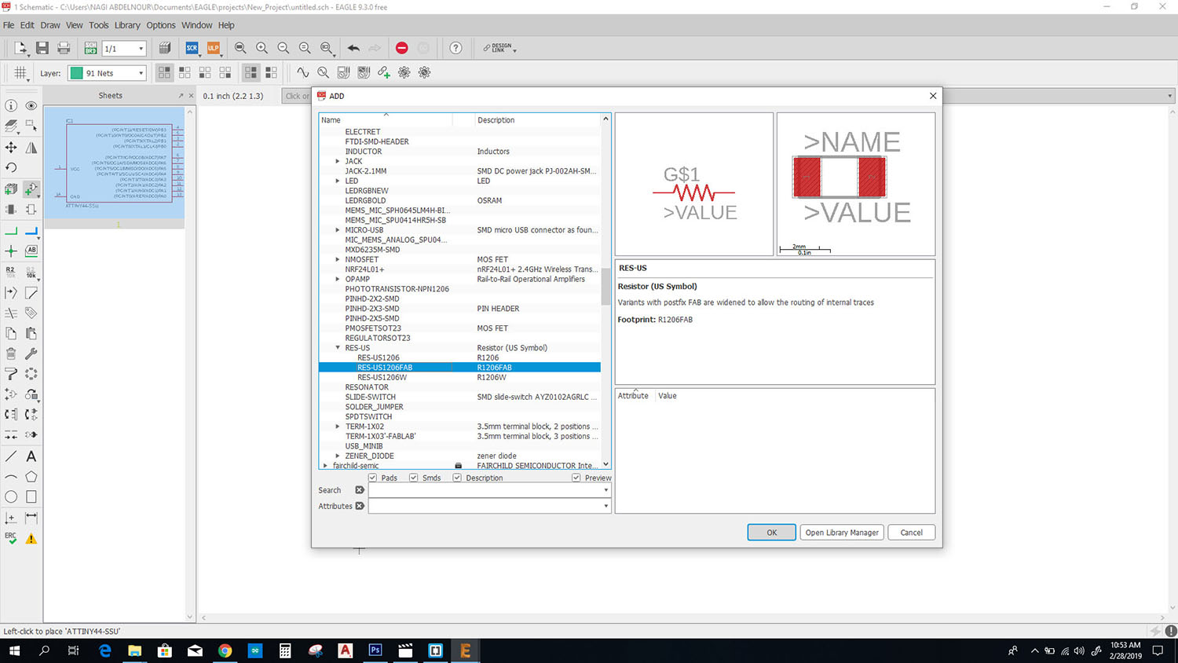Image resolution: width=1178 pixels, height=663 pixels.
Task: Open the SCR script runner
Action: tap(192, 48)
